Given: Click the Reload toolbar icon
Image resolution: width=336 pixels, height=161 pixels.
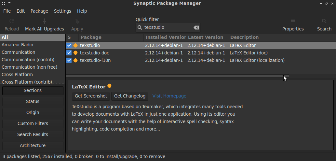Looking at the screenshot, I should 12,21.
